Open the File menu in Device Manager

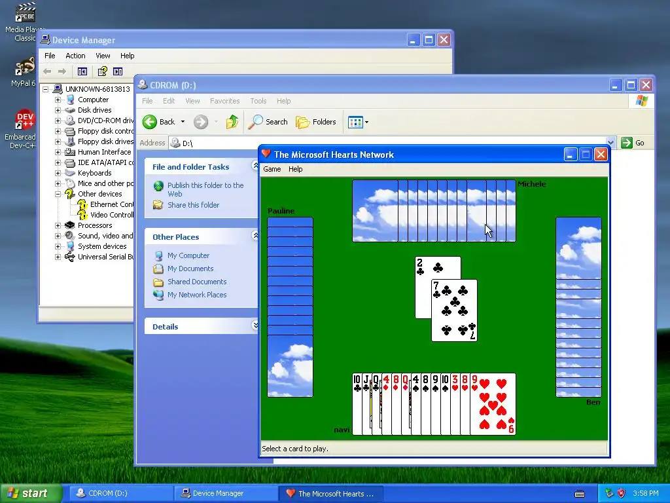[x=50, y=56]
